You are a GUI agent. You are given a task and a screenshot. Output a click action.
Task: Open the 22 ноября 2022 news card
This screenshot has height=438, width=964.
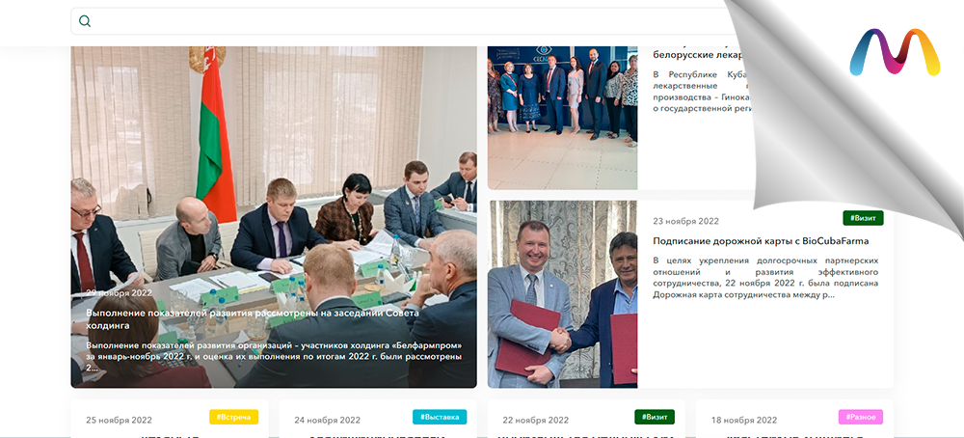coord(586,419)
